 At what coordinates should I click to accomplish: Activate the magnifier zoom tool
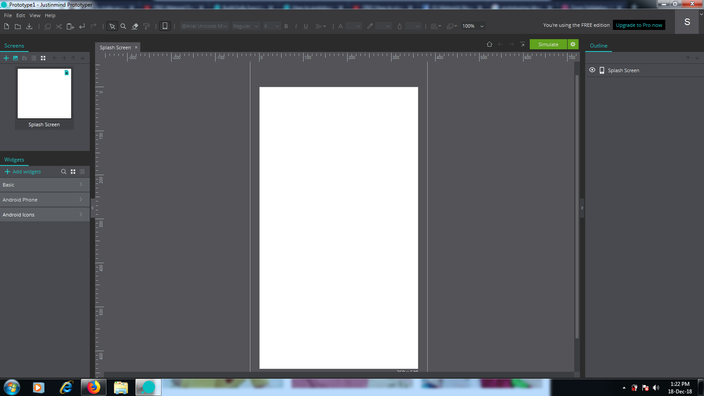[x=123, y=26]
